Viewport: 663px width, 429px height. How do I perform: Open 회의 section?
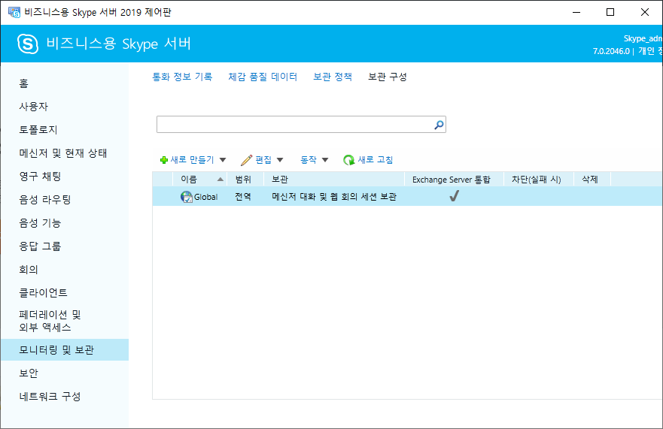[x=29, y=270]
